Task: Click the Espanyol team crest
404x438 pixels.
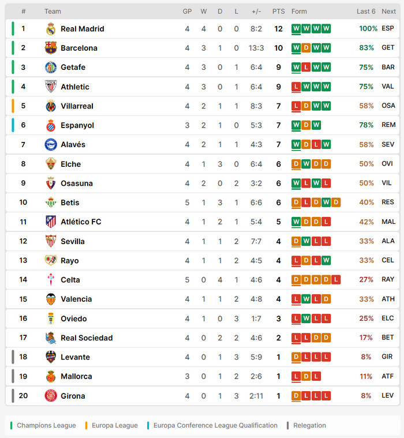Action: [51, 125]
